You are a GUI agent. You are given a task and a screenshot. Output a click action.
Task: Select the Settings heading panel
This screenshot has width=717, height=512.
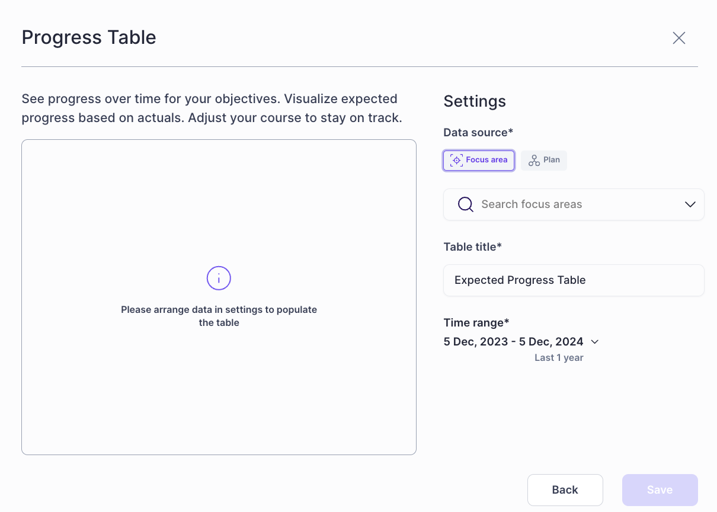pos(474,101)
